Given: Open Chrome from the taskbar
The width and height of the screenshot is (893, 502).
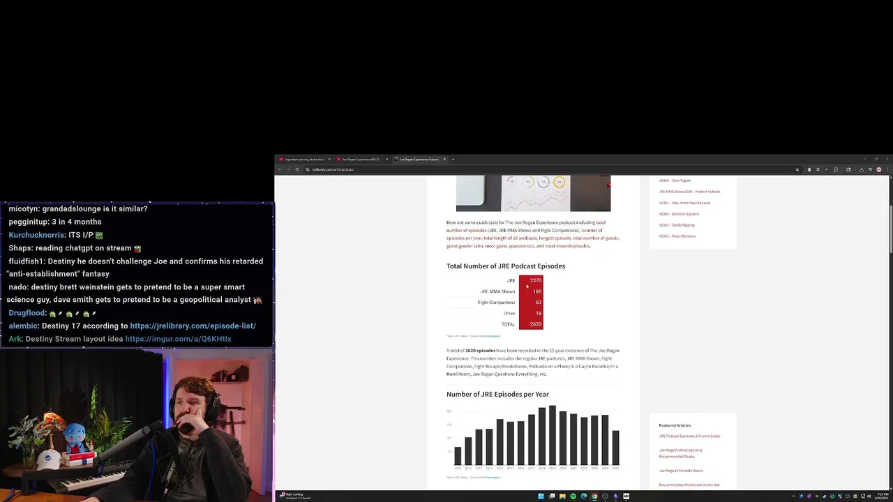Looking at the screenshot, I should coord(594,496).
